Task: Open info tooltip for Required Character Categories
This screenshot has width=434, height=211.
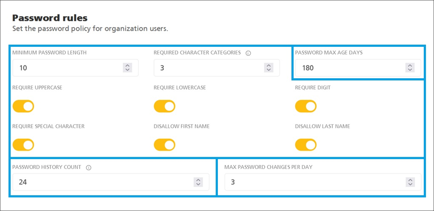Action: coord(248,53)
